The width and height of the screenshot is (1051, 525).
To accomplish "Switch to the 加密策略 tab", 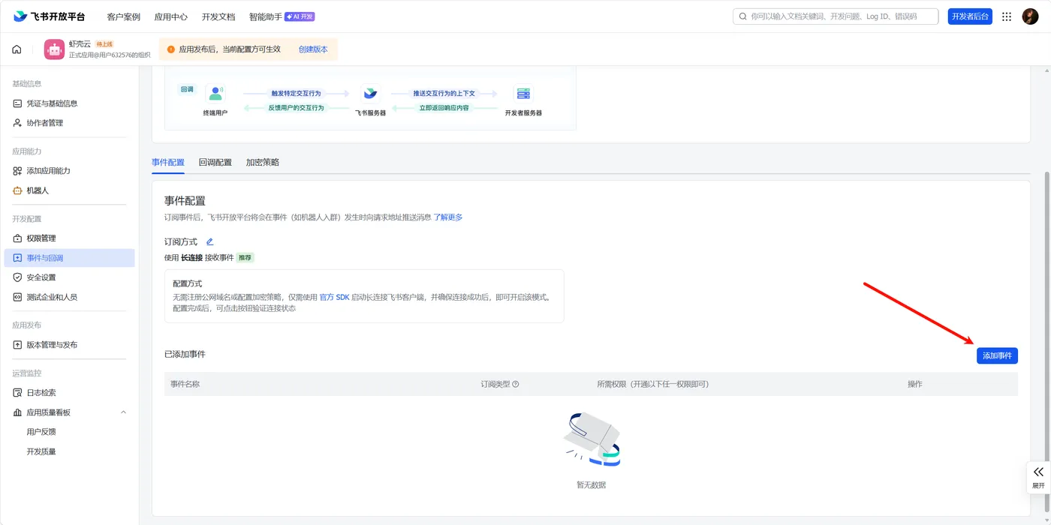I will [x=263, y=162].
